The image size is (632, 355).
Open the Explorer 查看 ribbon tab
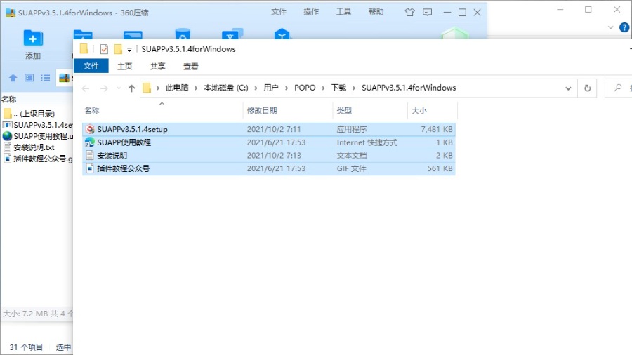(190, 66)
